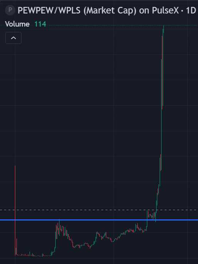This screenshot has width=198, height=264.
Task: Click the tall red first candle wick
Action: pyautogui.click(x=15, y=210)
